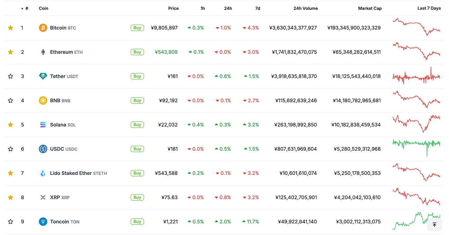Add Tether to favorites via star
Viewport: 449px width, 235px height.
point(10,76)
